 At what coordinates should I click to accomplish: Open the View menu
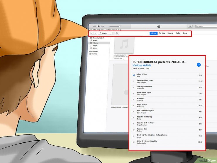click(x=103, y=30)
